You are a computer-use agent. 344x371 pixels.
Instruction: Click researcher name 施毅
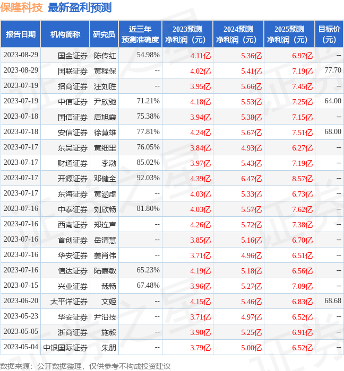pos(109,333)
